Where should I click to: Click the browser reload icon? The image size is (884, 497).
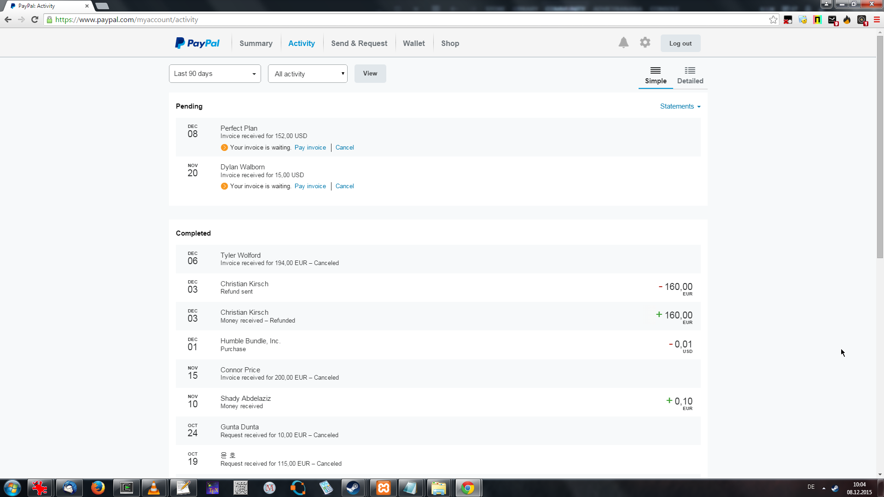point(35,20)
